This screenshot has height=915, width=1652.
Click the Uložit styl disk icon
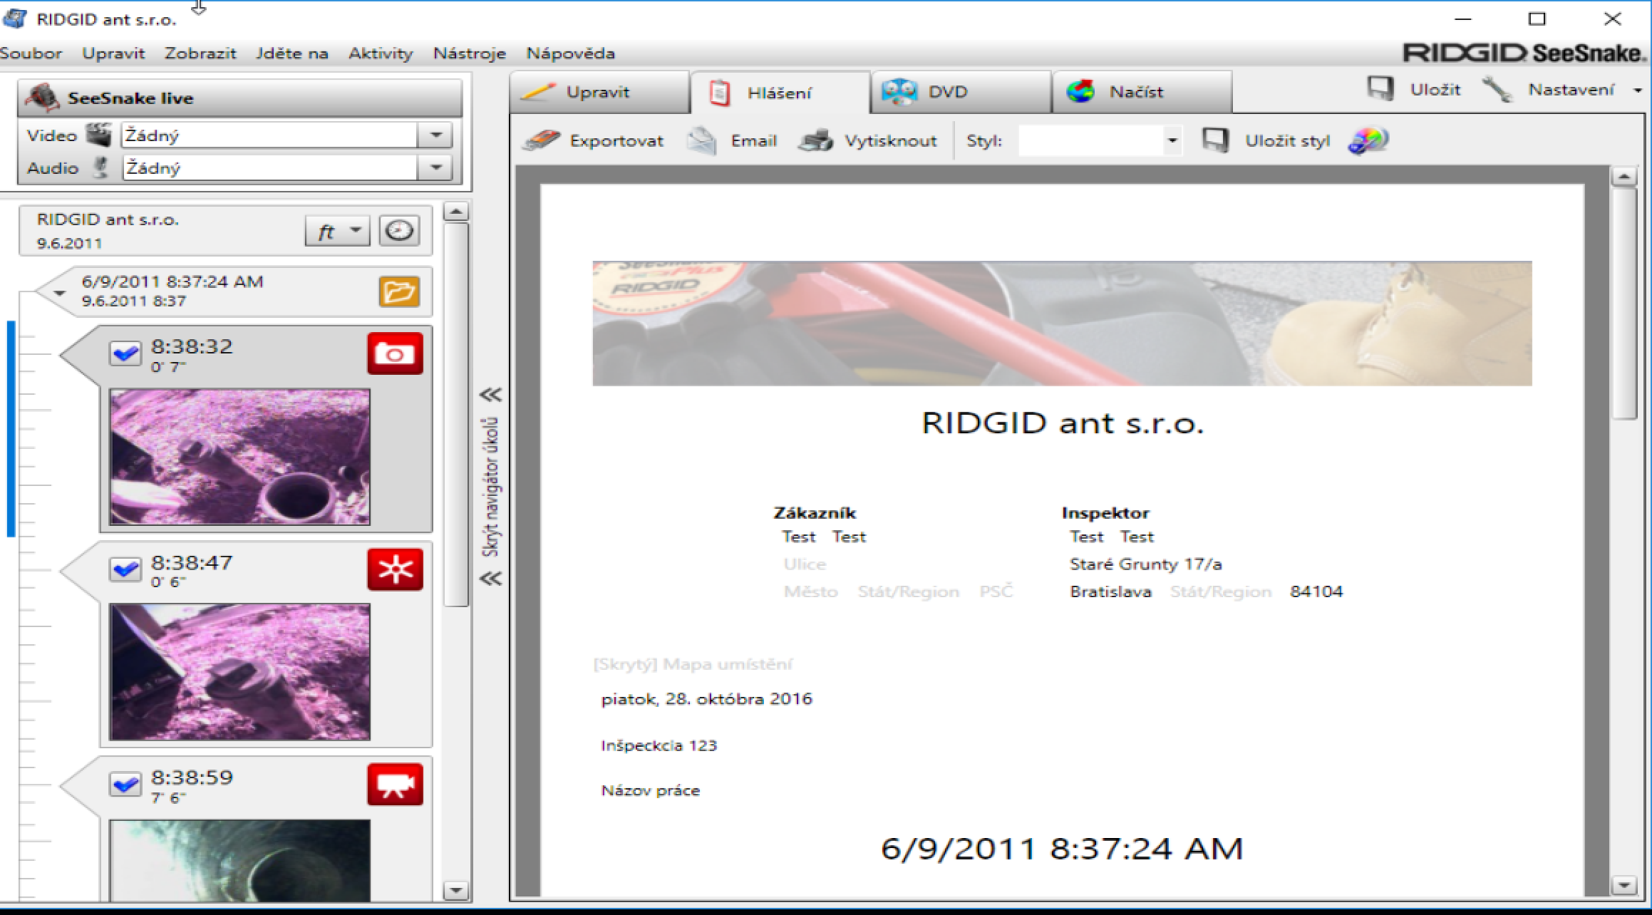coord(1216,140)
